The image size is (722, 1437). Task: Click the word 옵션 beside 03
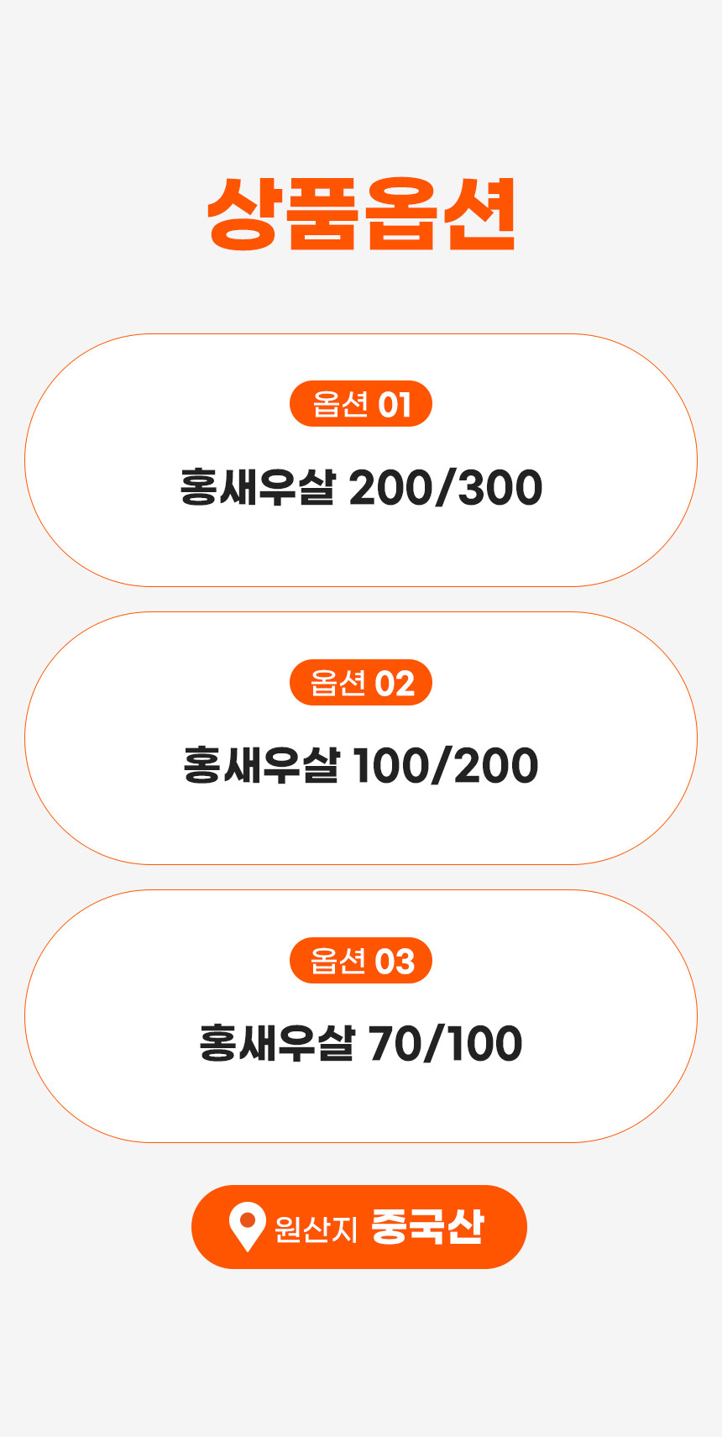tap(338, 961)
